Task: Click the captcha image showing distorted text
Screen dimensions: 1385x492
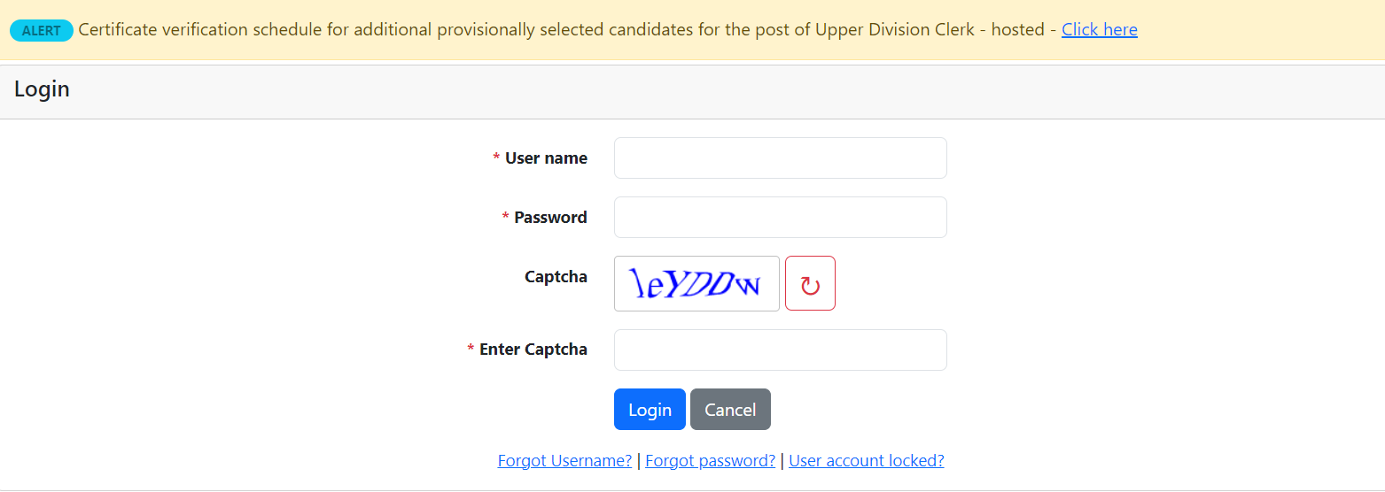Action: tap(696, 283)
